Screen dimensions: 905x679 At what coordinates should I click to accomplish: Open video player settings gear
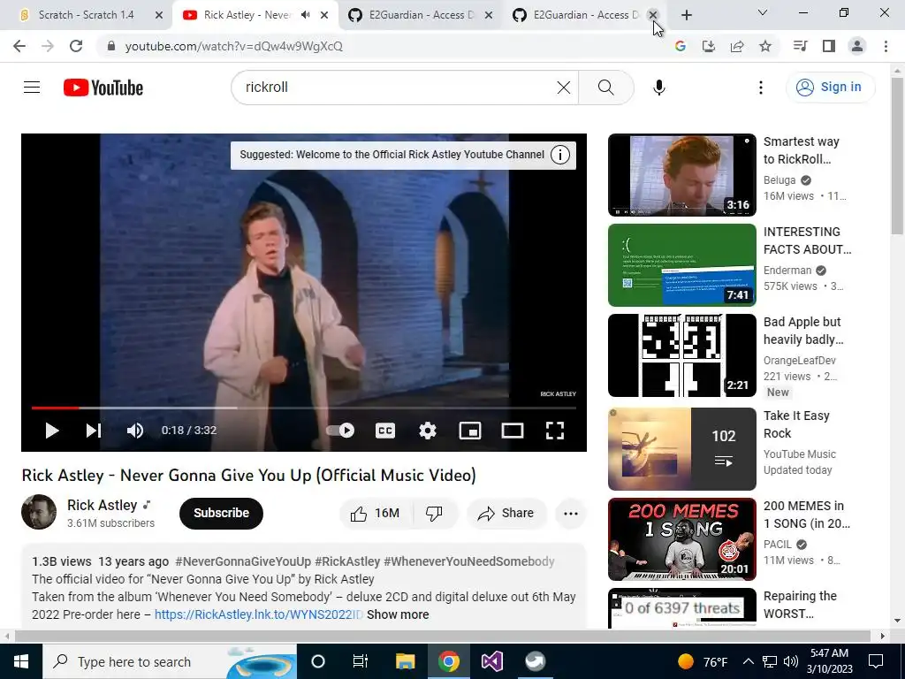427,431
